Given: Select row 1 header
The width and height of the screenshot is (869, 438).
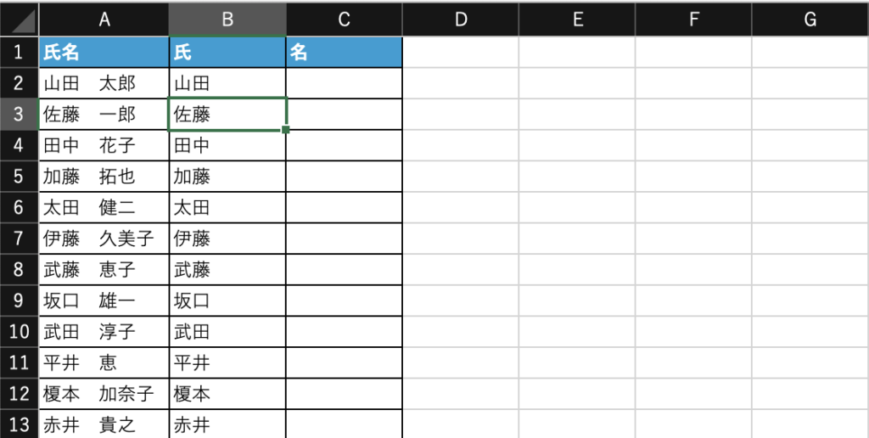Looking at the screenshot, I should coord(19,53).
